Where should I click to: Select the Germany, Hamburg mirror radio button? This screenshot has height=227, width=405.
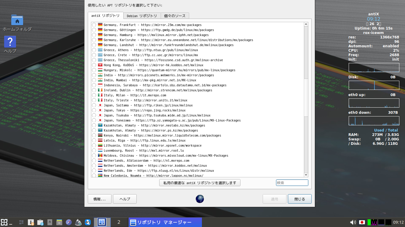tap(94, 35)
